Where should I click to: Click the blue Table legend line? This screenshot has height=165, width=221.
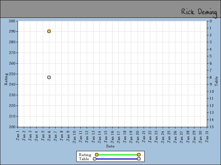(117, 159)
